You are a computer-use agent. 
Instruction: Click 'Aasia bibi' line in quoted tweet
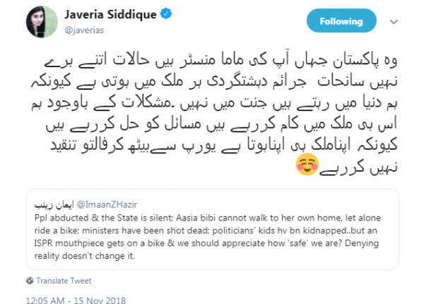(x=207, y=218)
